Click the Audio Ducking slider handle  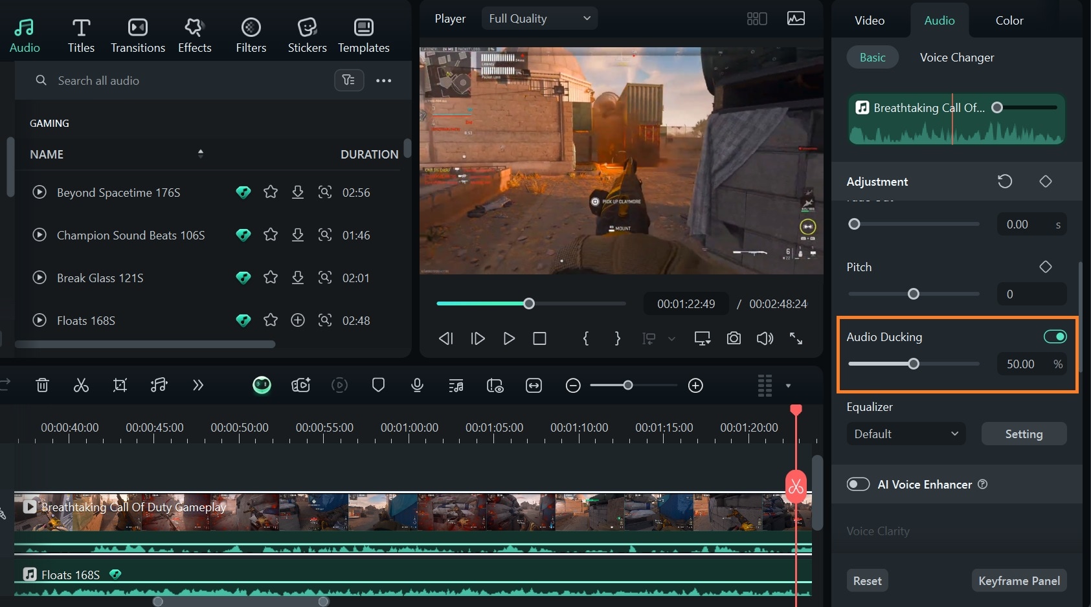(x=913, y=364)
